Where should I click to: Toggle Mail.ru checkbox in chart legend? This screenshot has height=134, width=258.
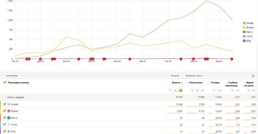pyautogui.click(x=244, y=32)
